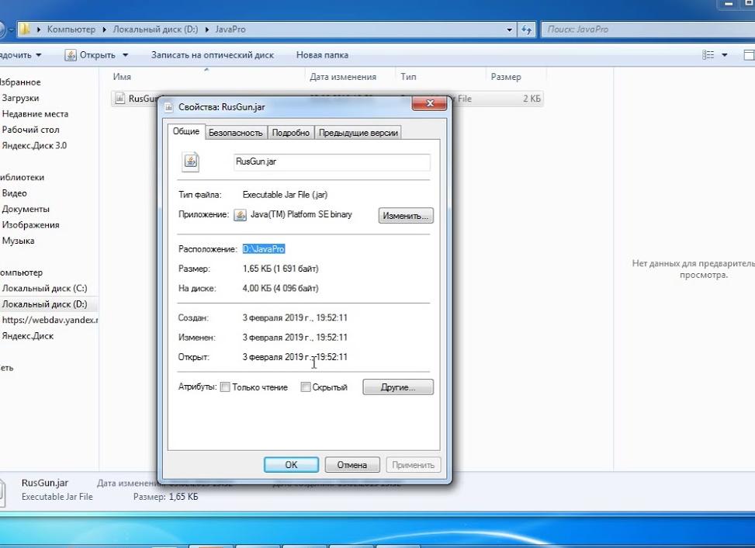Click the Другие... attributes button
Screen dimensions: 755x548
click(398, 387)
